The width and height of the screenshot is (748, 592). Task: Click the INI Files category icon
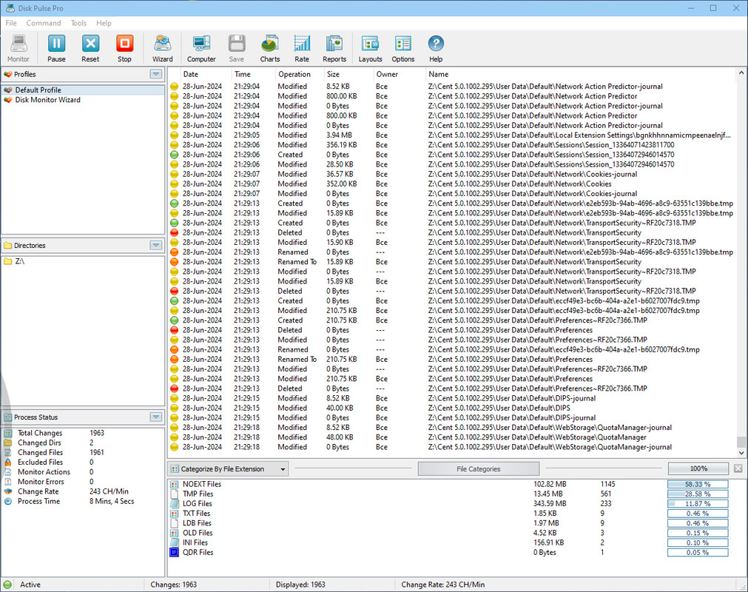pos(175,542)
